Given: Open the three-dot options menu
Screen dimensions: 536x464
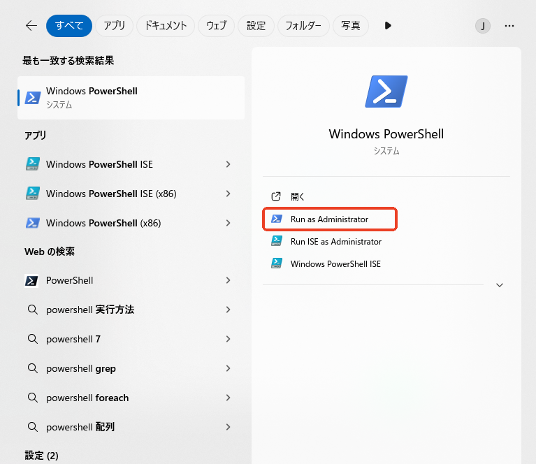Looking at the screenshot, I should (x=509, y=26).
